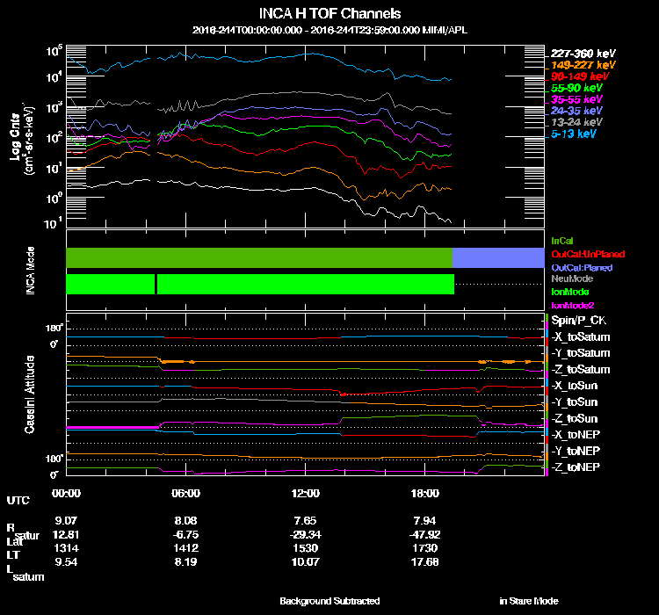Click the Lat value -6.75
This screenshot has width=659, height=615.
coord(185,534)
